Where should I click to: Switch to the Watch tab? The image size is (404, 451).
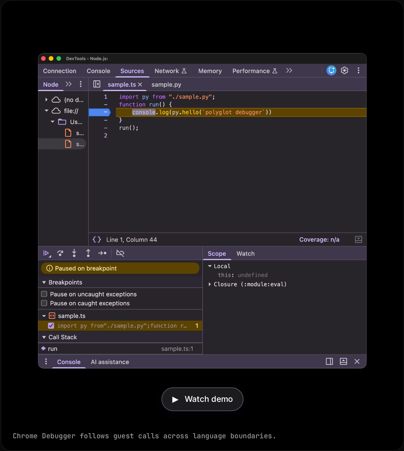(x=246, y=254)
